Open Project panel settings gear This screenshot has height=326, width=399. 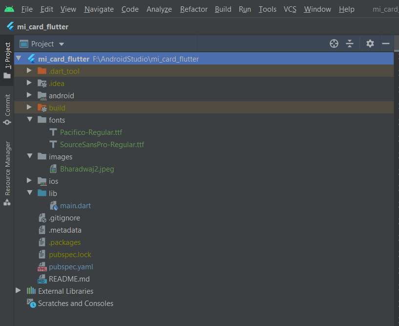[370, 43]
